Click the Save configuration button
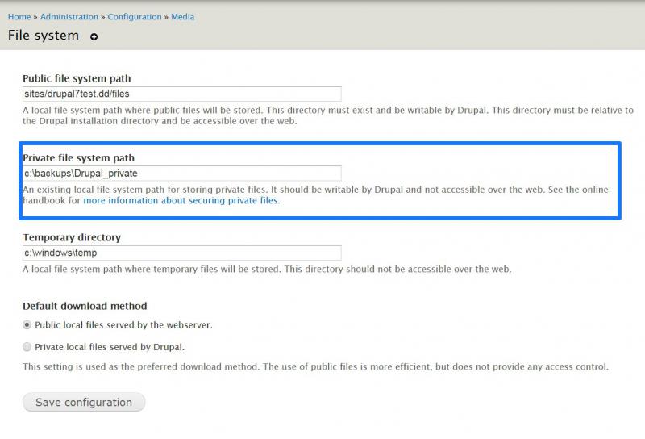 point(84,403)
